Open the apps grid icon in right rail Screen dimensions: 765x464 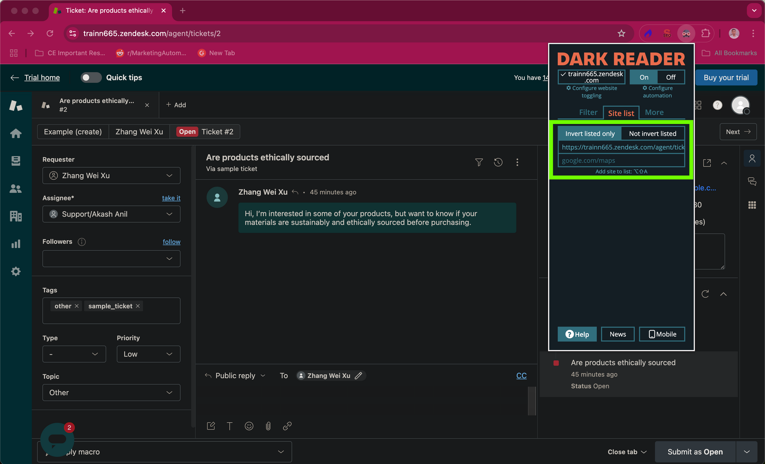[752, 205]
